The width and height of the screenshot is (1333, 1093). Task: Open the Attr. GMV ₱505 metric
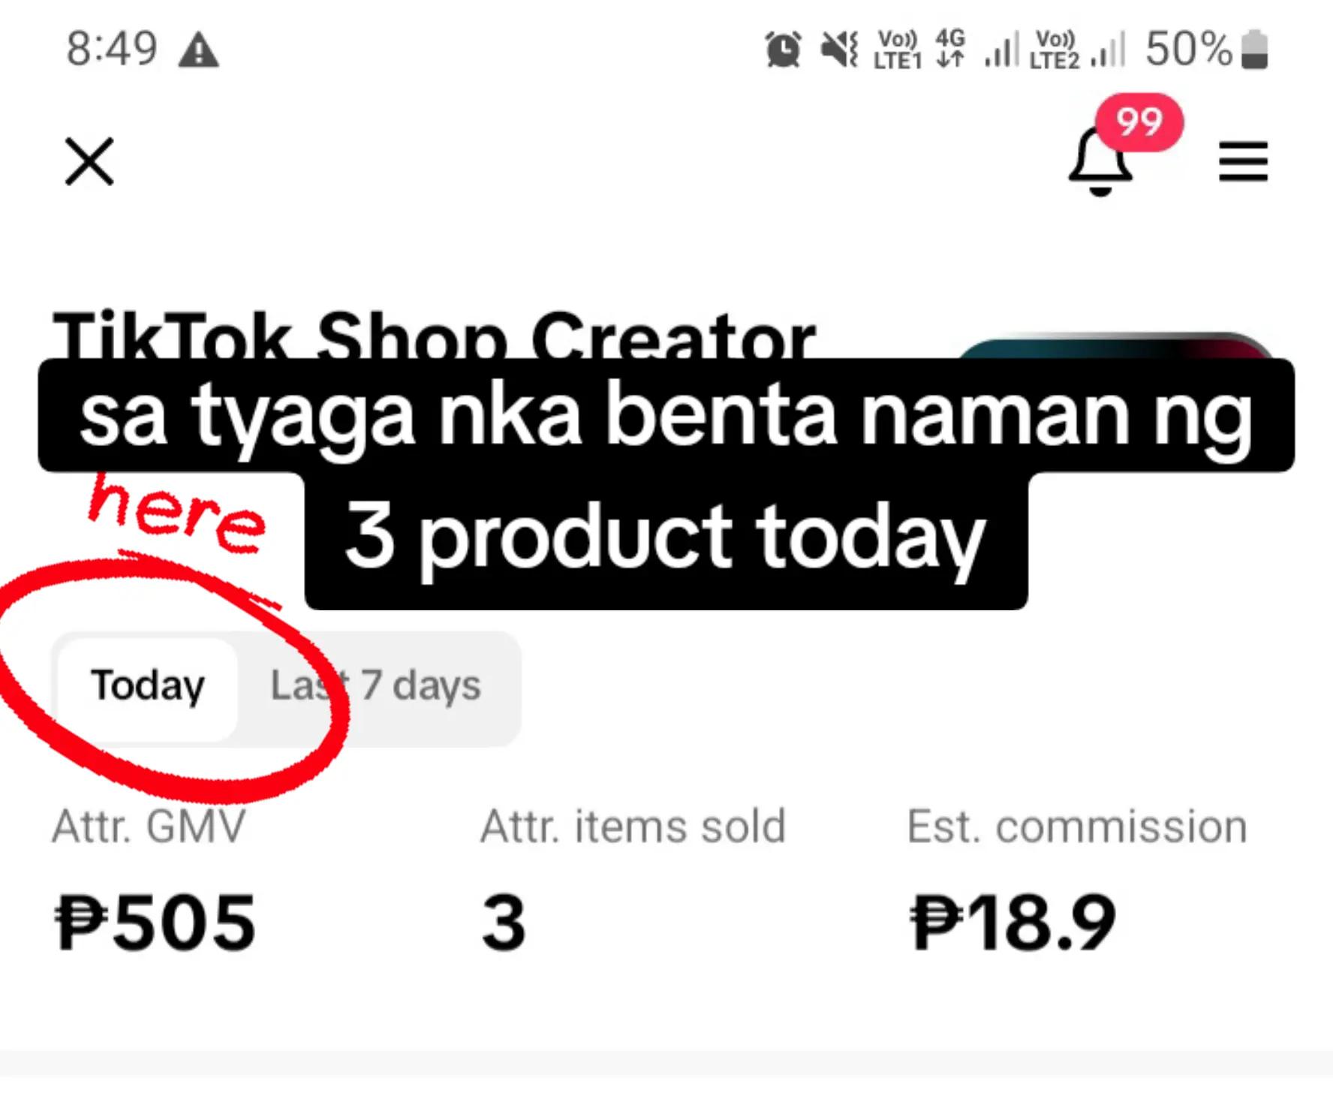(x=154, y=880)
